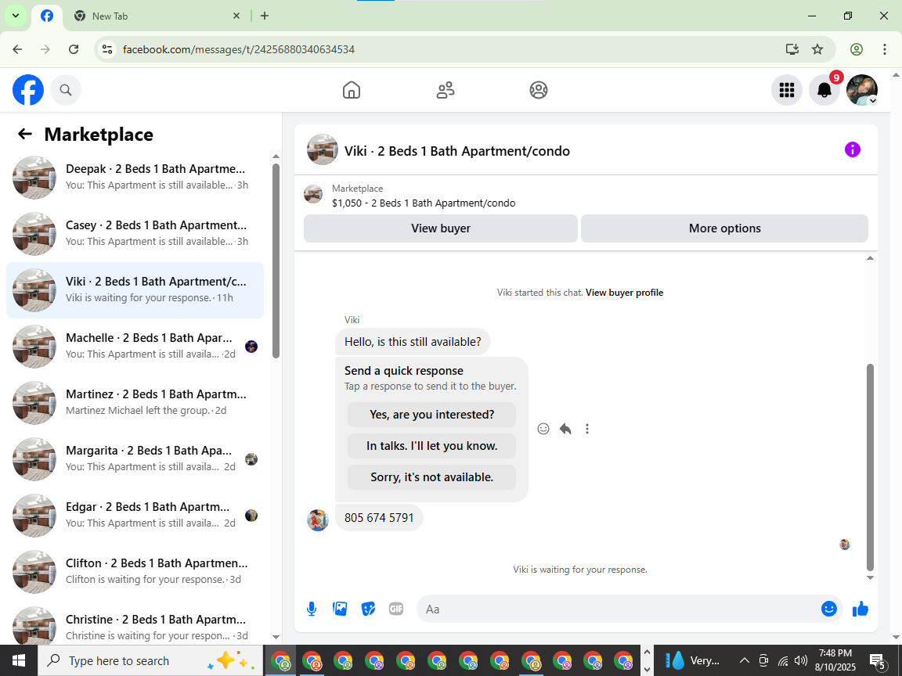The width and height of the screenshot is (902, 676).
Task: Send "Sorry, it's not available." response
Action: coord(431,477)
